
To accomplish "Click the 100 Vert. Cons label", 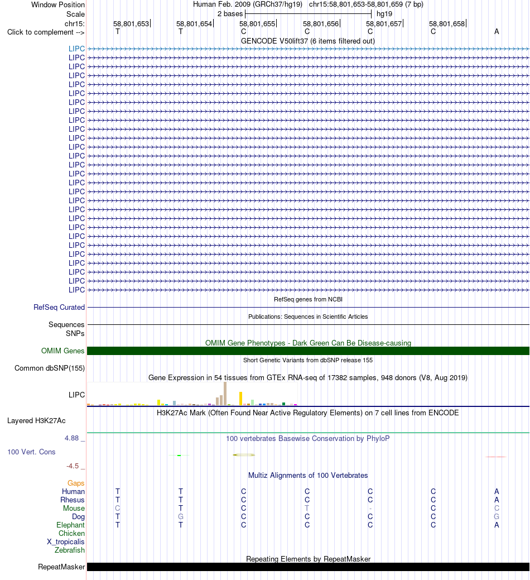I will point(31,452).
